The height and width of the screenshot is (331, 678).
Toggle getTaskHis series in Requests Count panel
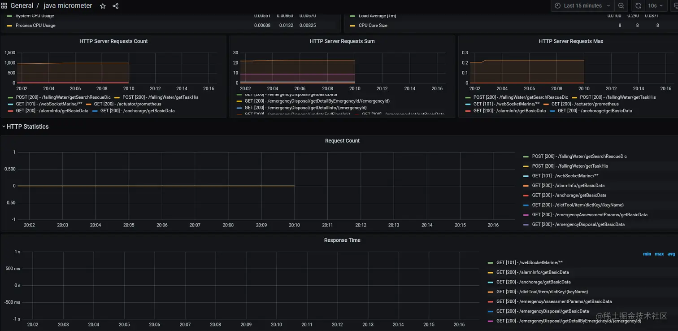(x=160, y=97)
